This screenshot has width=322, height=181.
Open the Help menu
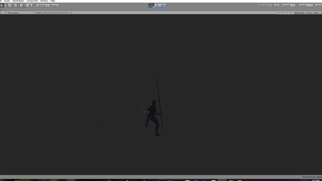52,1
